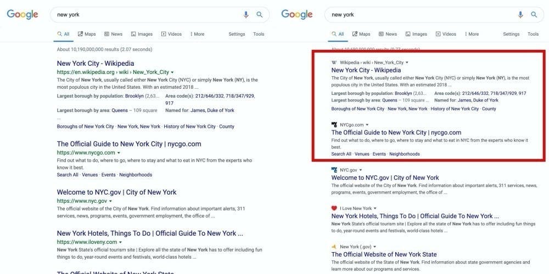Viewport: 549px width, 274px height.
Task: Click 'Venues' sitelink on right page
Action: click(x=362, y=154)
